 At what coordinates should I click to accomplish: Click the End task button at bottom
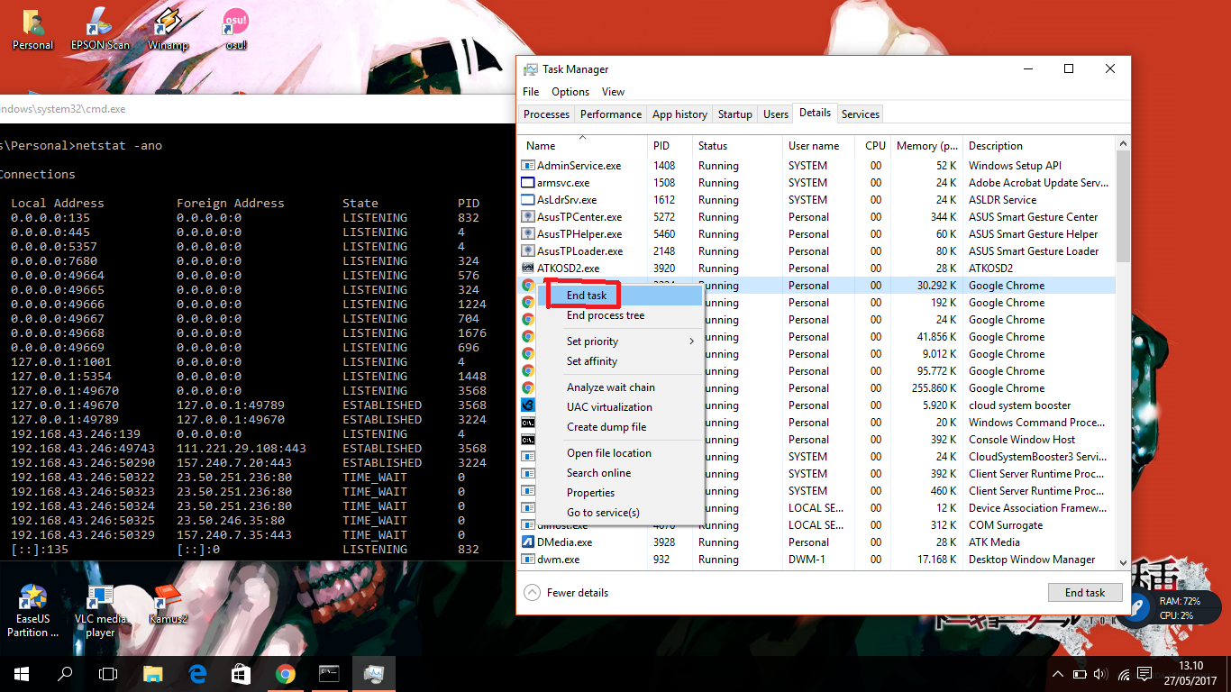pyautogui.click(x=1085, y=593)
